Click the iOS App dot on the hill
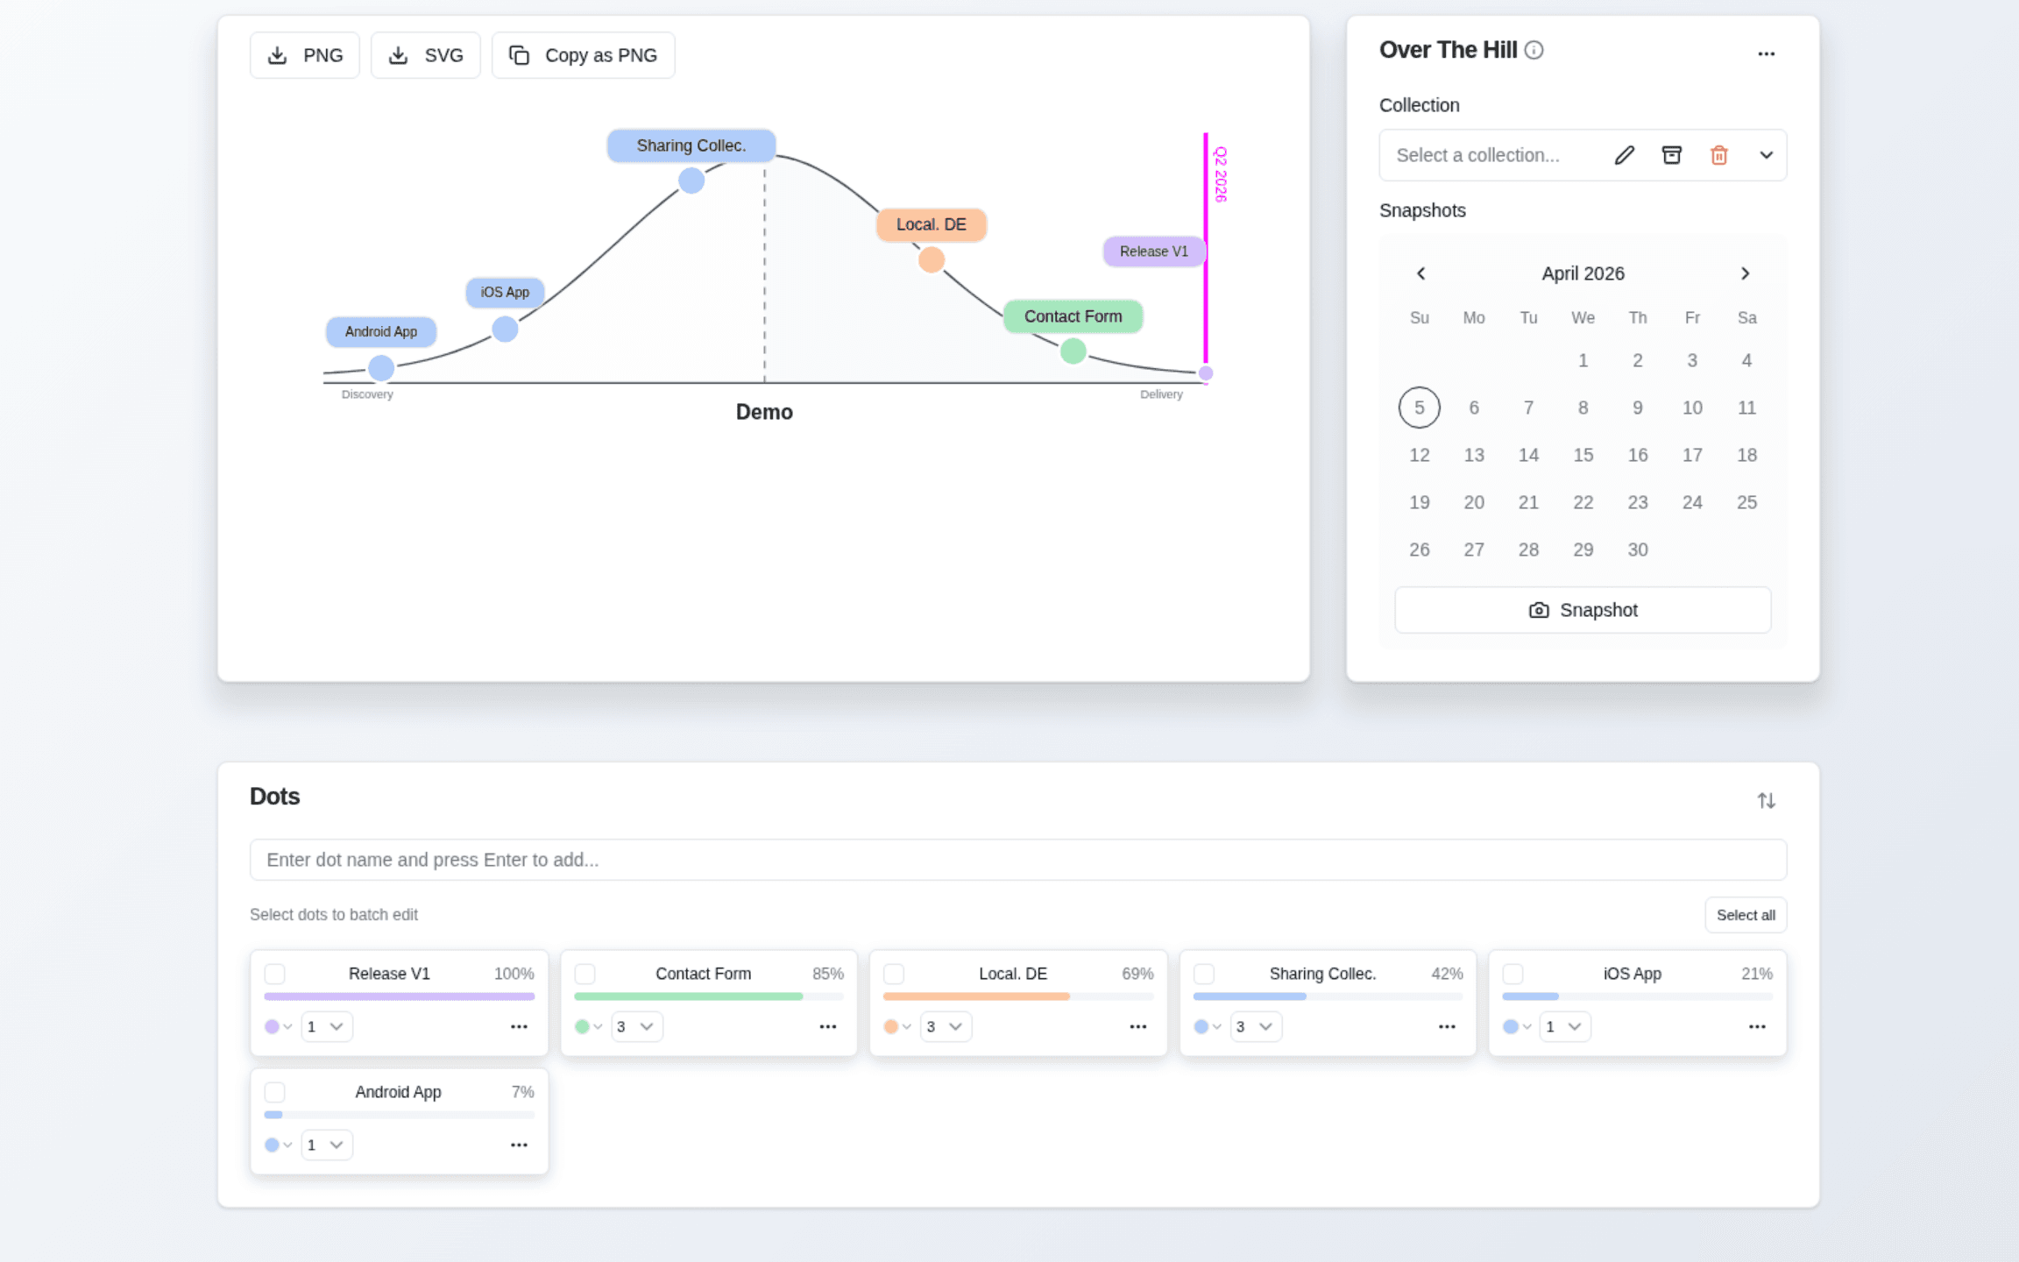The width and height of the screenshot is (2019, 1262). pos(505,330)
